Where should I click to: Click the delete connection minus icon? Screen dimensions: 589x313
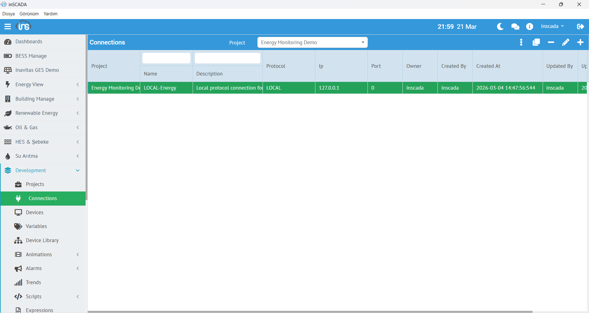551,42
